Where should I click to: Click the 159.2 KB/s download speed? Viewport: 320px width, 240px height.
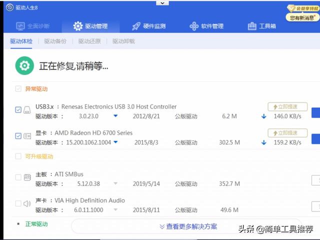click(287, 142)
